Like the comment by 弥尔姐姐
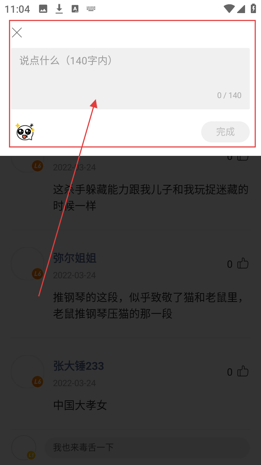The image size is (261, 465). point(243,264)
